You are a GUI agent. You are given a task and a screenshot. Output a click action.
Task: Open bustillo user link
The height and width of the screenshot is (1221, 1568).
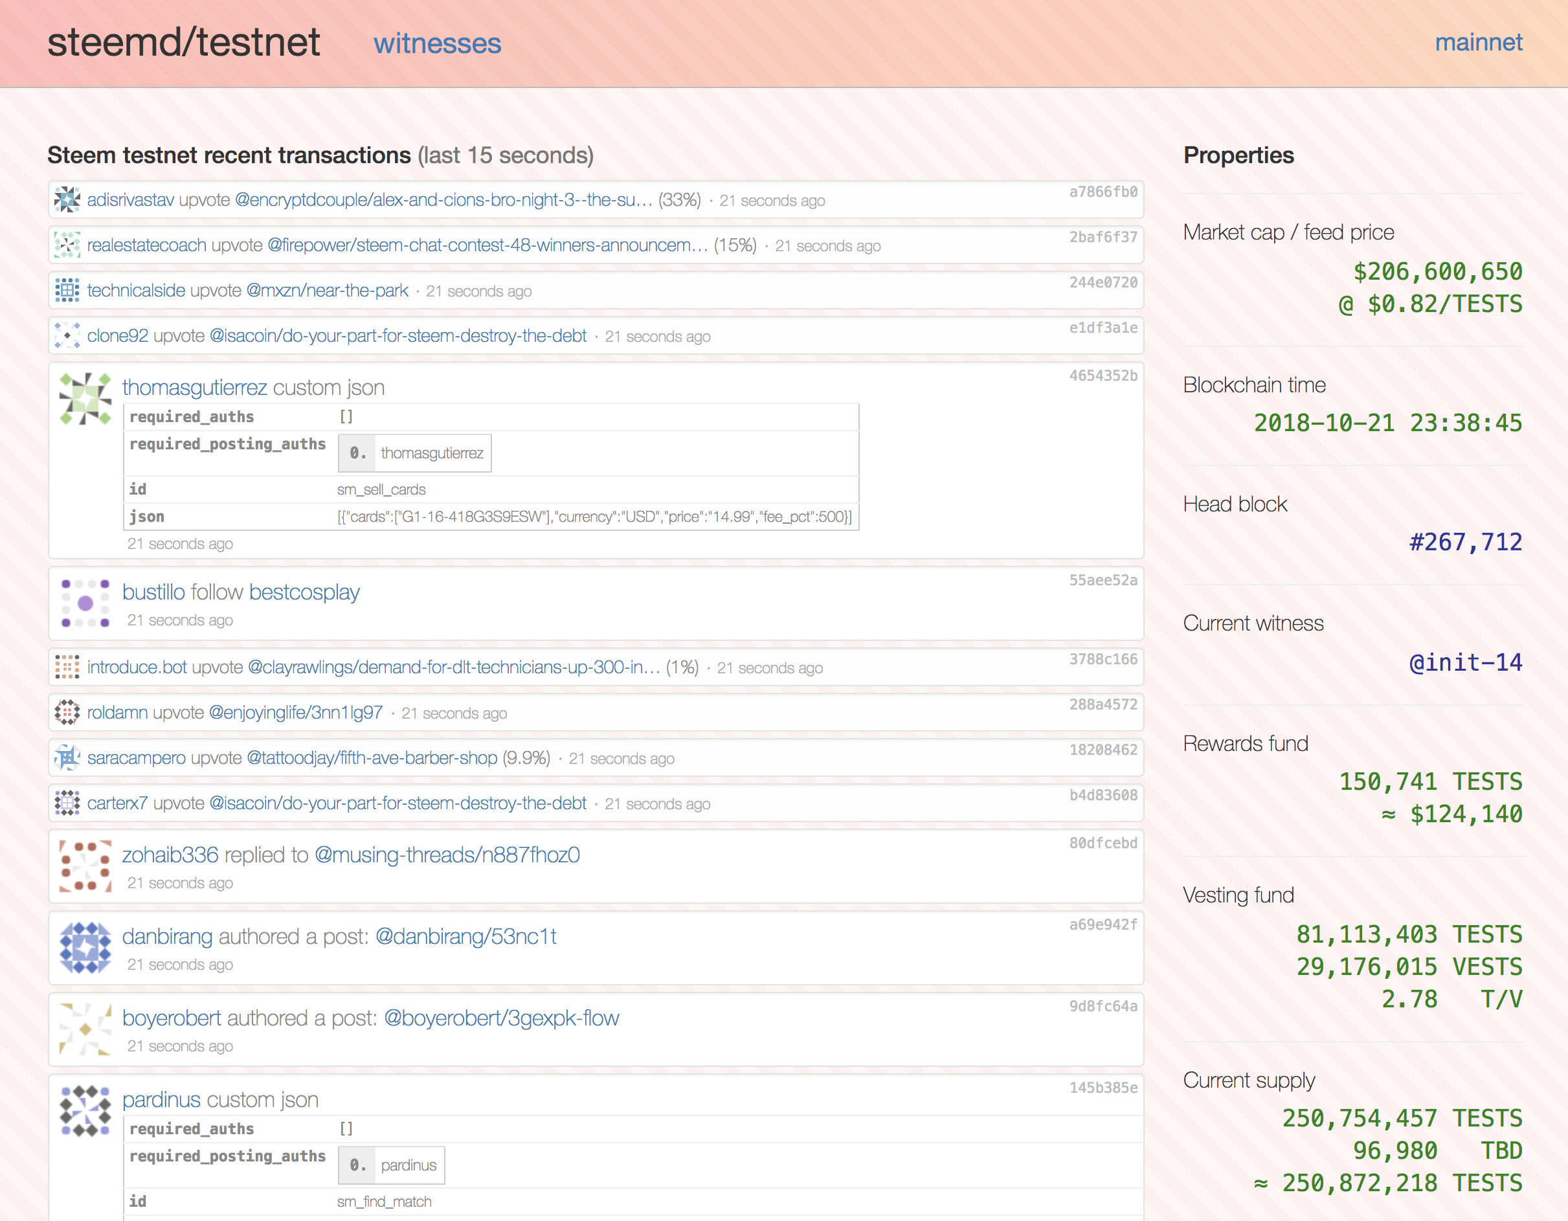(x=153, y=592)
